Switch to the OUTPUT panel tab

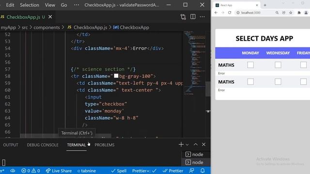11,145
